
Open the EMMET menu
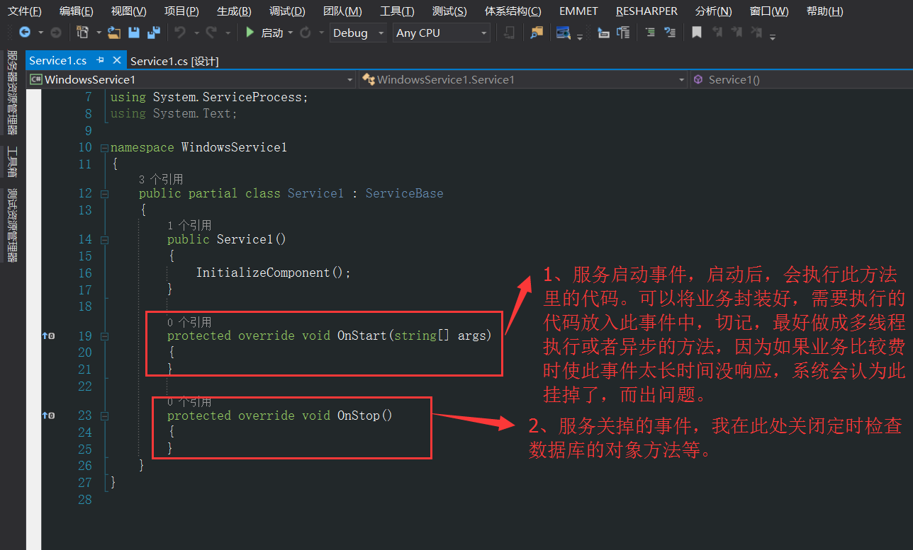click(578, 11)
